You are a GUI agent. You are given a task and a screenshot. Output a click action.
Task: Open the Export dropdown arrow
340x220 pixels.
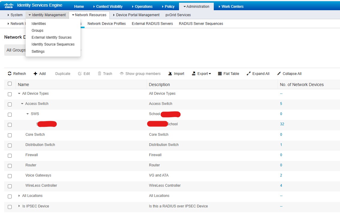click(x=210, y=74)
